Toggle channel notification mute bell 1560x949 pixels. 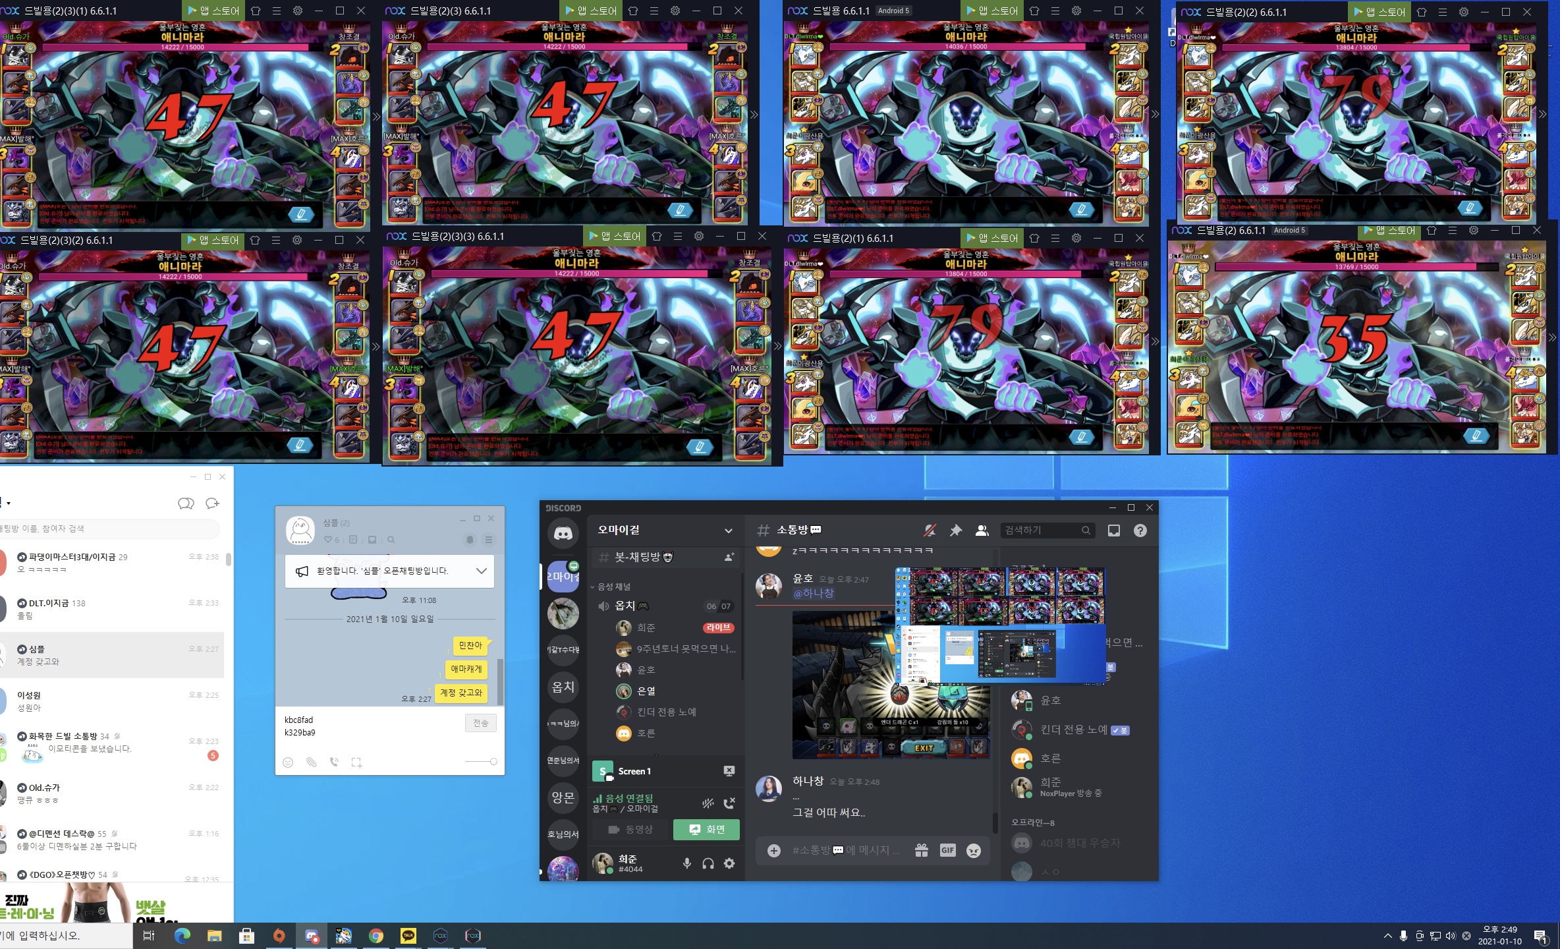930,531
